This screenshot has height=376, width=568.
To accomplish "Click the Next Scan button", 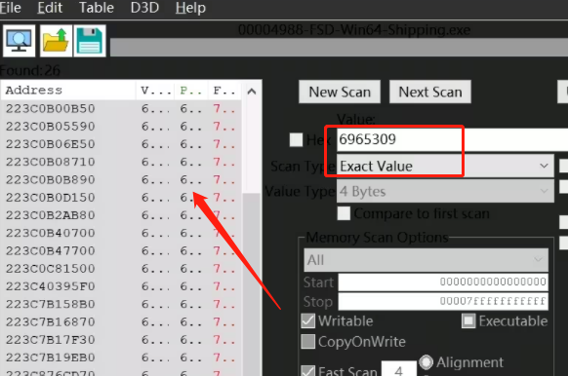I will (430, 92).
